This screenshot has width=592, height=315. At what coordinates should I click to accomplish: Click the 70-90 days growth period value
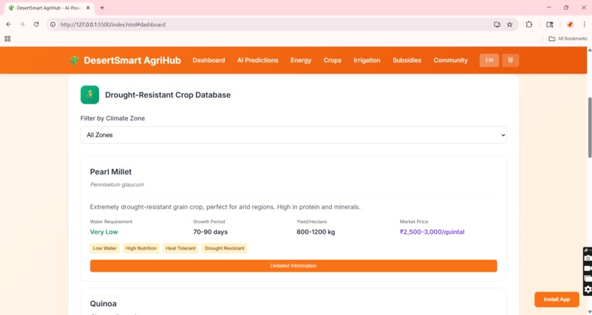click(210, 232)
